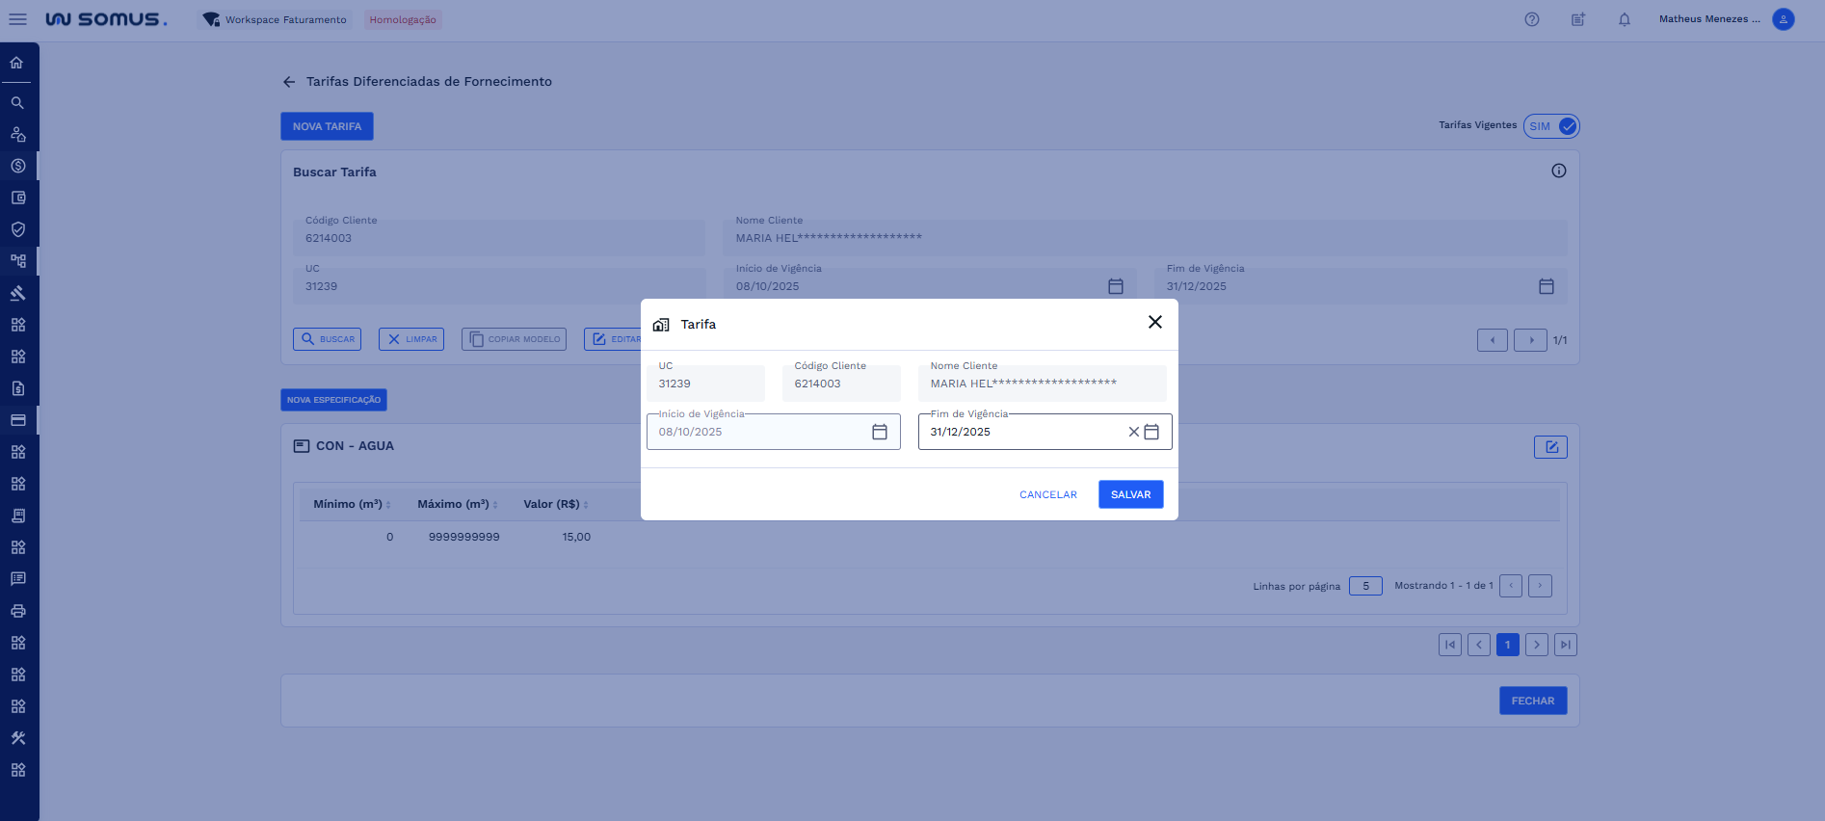Click the info icon in Buscar Tarifa
This screenshot has width=1825, height=821.
click(x=1558, y=171)
